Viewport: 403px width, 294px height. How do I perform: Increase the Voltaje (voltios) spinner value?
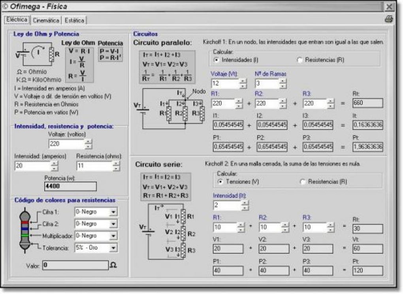click(88, 141)
